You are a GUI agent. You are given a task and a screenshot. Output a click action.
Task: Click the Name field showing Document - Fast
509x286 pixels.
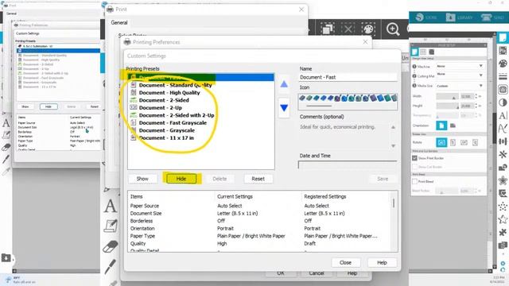click(348, 77)
